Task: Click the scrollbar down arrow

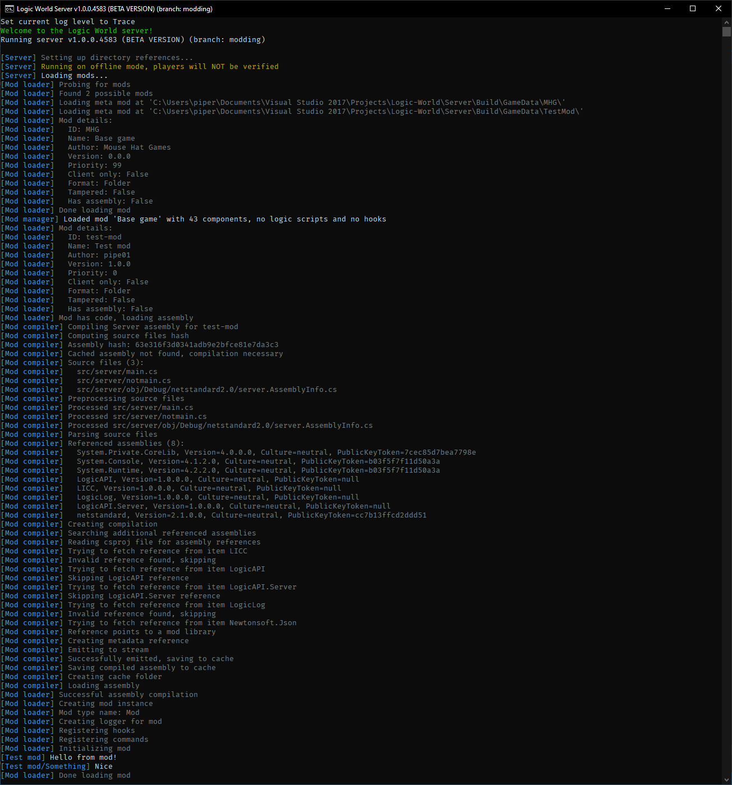Action: coord(726,780)
